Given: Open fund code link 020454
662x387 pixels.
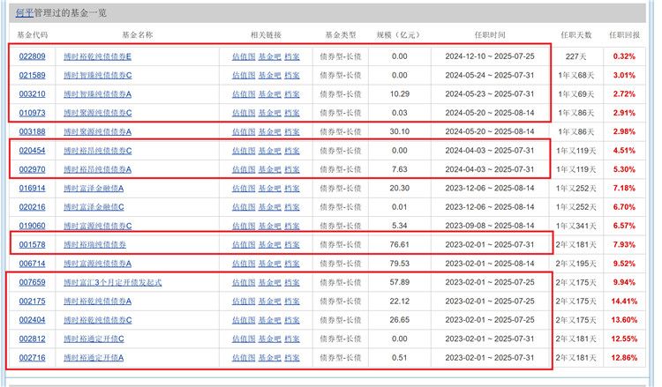Looking at the screenshot, I should pyautogui.click(x=32, y=151).
